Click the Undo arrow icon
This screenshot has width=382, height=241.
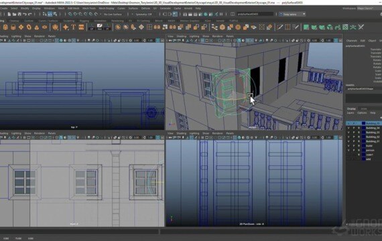25,14
